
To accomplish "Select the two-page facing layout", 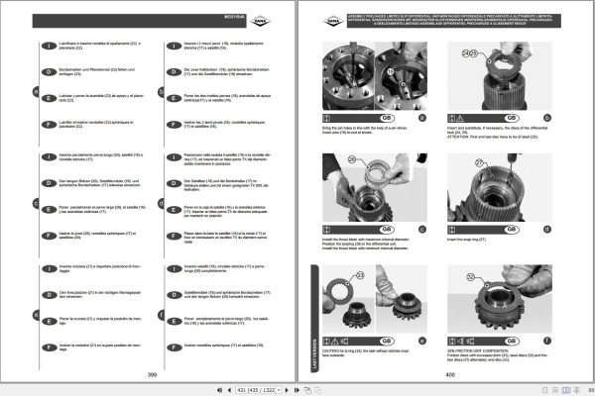I will [x=566, y=390].
